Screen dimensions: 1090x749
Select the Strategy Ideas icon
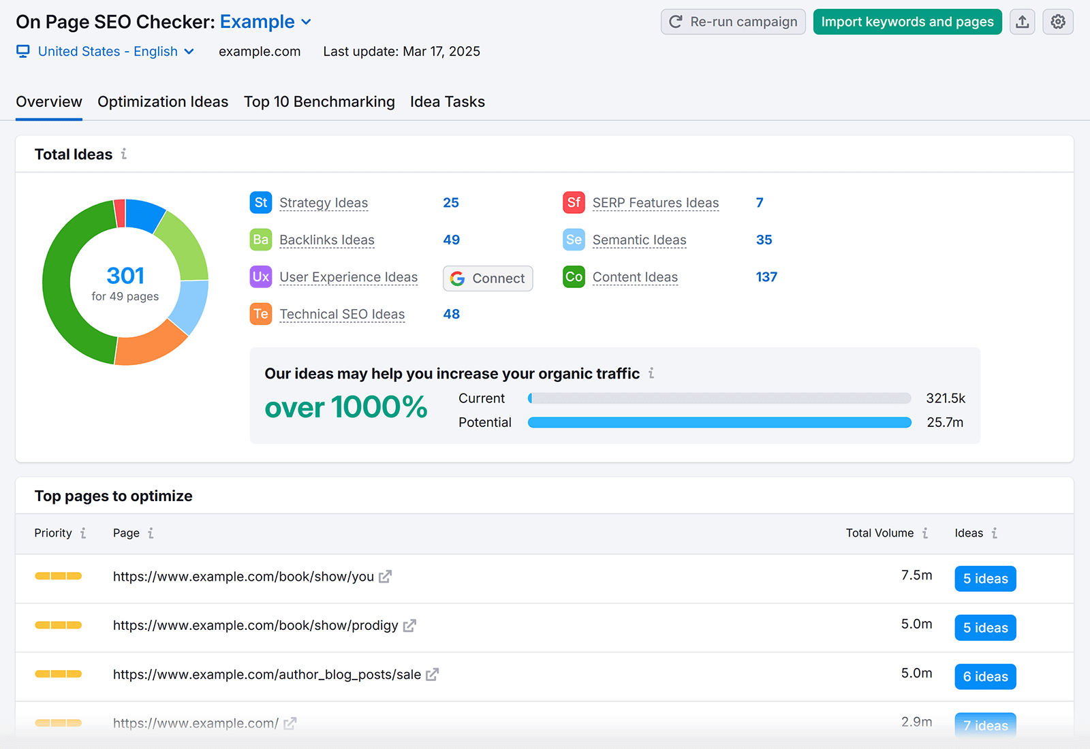click(261, 202)
